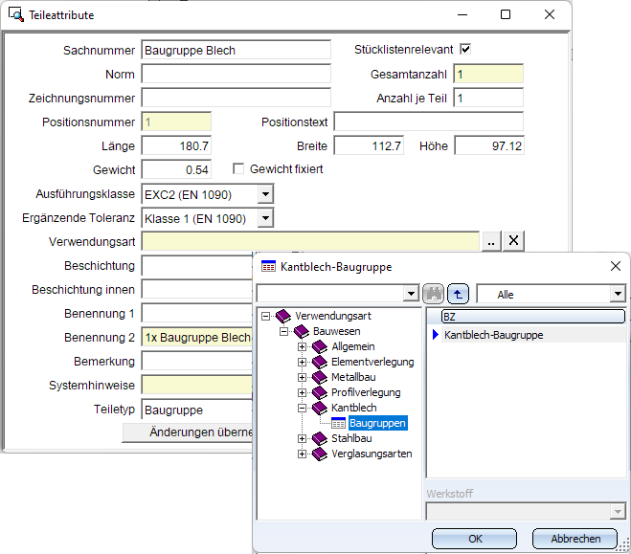Click the Anzahl je Teil field
This screenshot has width=631, height=554.
pyautogui.click(x=488, y=99)
